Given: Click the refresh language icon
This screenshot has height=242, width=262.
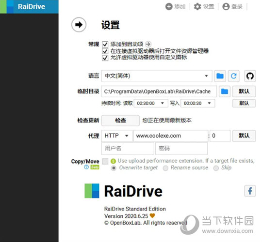Looking at the screenshot, I should pos(233,76).
